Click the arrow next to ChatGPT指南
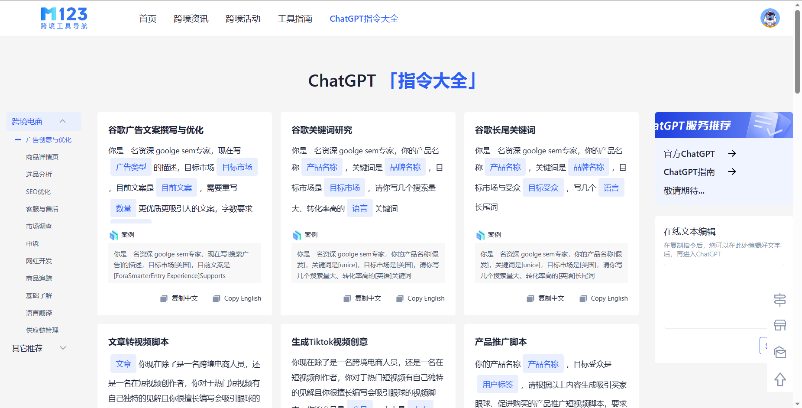Viewport: 802px width, 408px height. point(732,172)
